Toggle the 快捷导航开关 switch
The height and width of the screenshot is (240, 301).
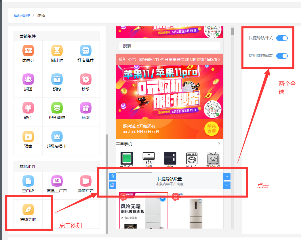tap(282, 38)
